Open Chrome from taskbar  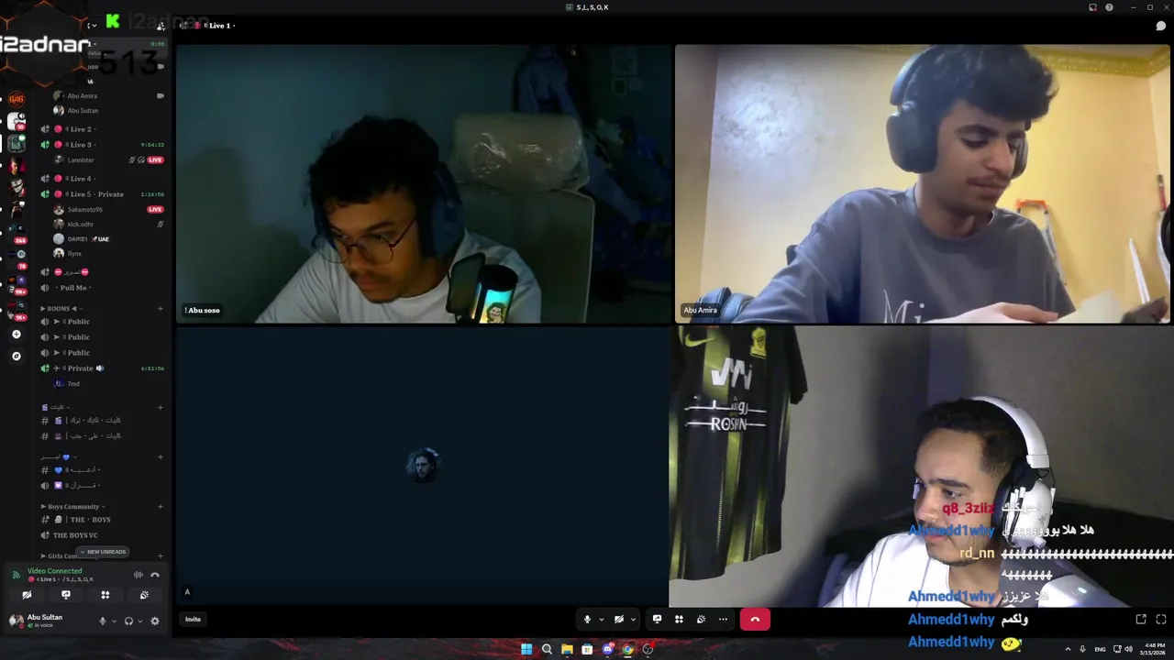point(627,649)
